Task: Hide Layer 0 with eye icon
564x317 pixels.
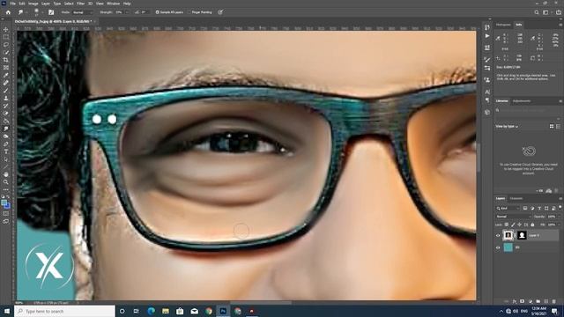Action: click(498, 235)
